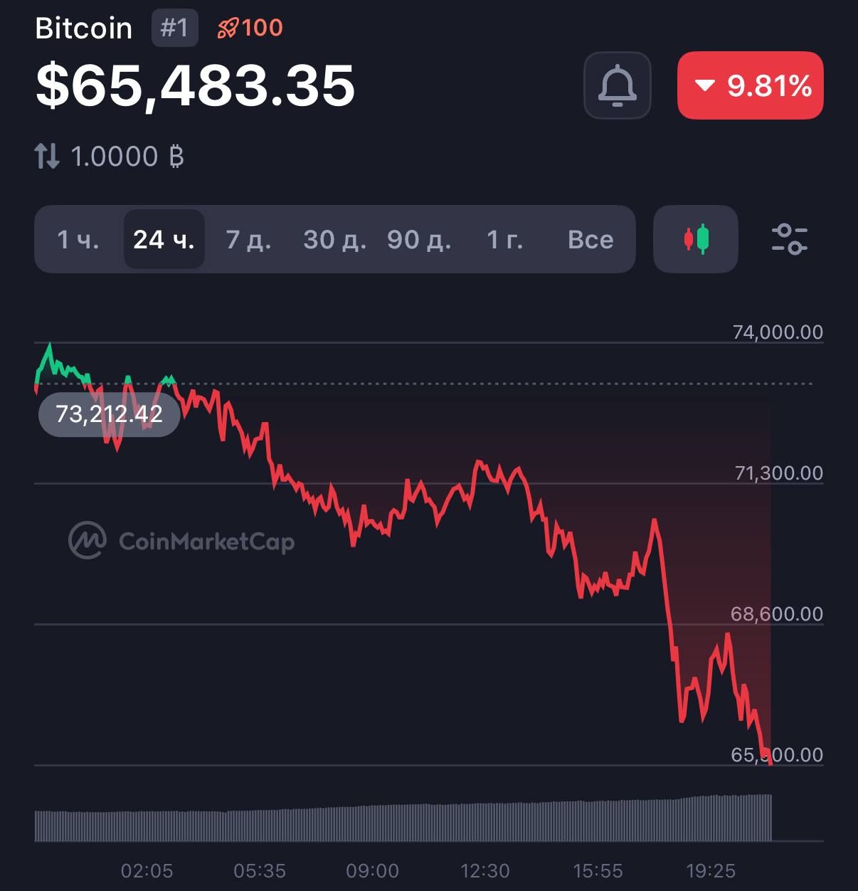
Task: Tap the red 9.81% change badge
Action: (x=751, y=85)
